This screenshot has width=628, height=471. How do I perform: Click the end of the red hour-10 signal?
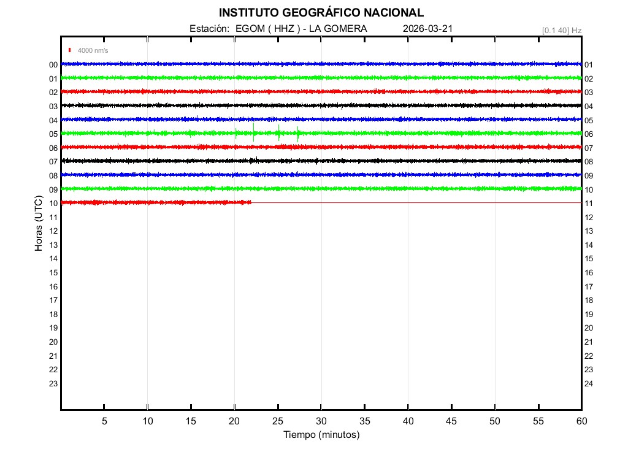point(250,202)
